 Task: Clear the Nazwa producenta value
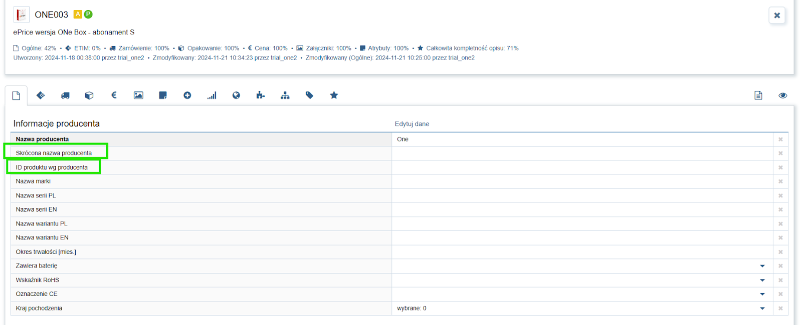[780, 139]
